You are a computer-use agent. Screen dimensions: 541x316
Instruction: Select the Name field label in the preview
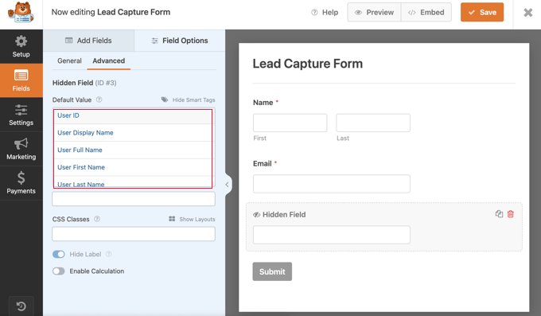coord(263,103)
